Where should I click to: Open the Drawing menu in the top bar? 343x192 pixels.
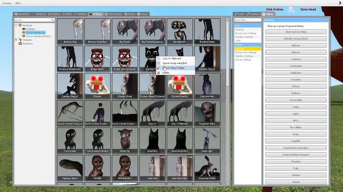(x=7, y=3)
